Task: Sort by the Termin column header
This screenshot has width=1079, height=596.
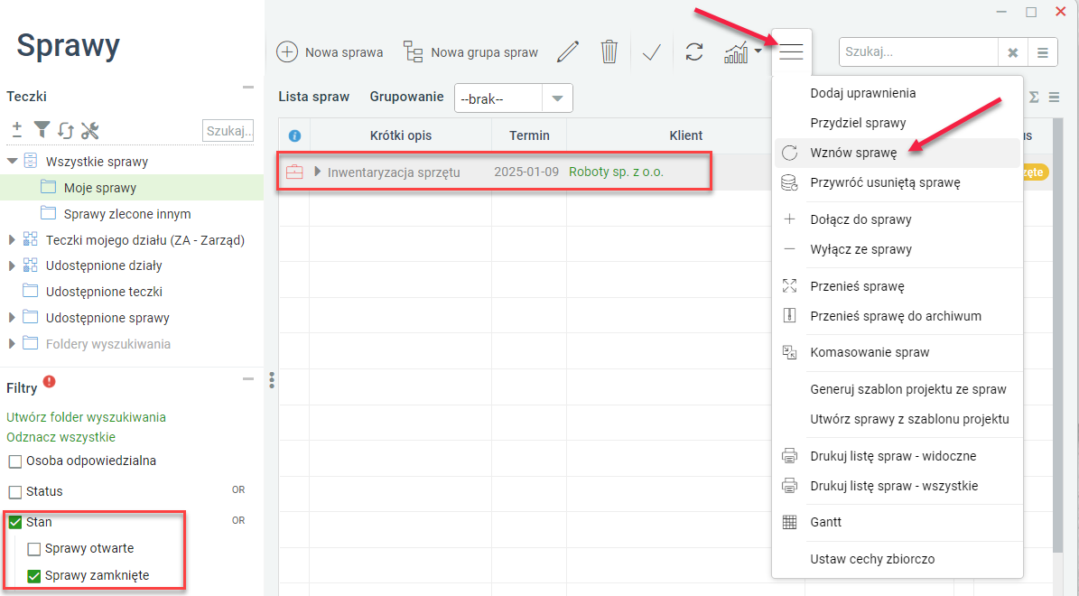Action: tap(529, 135)
